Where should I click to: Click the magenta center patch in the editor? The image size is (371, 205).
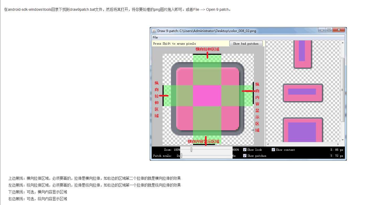click(207, 96)
